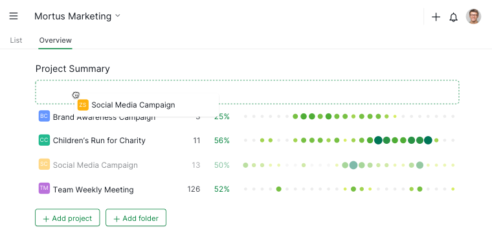Select the Overview tab
Image resolution: width=492 pixels, height=241 pixels.
(56, 40)
